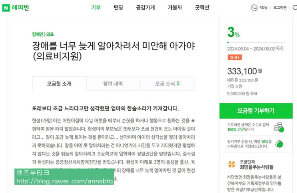
Task: Click the 로그아웃 link
Action: coord(280,8)
